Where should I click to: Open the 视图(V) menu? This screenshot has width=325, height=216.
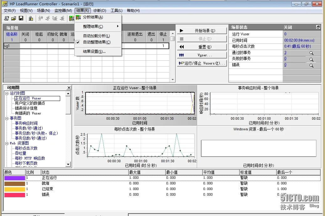(26, 11)
